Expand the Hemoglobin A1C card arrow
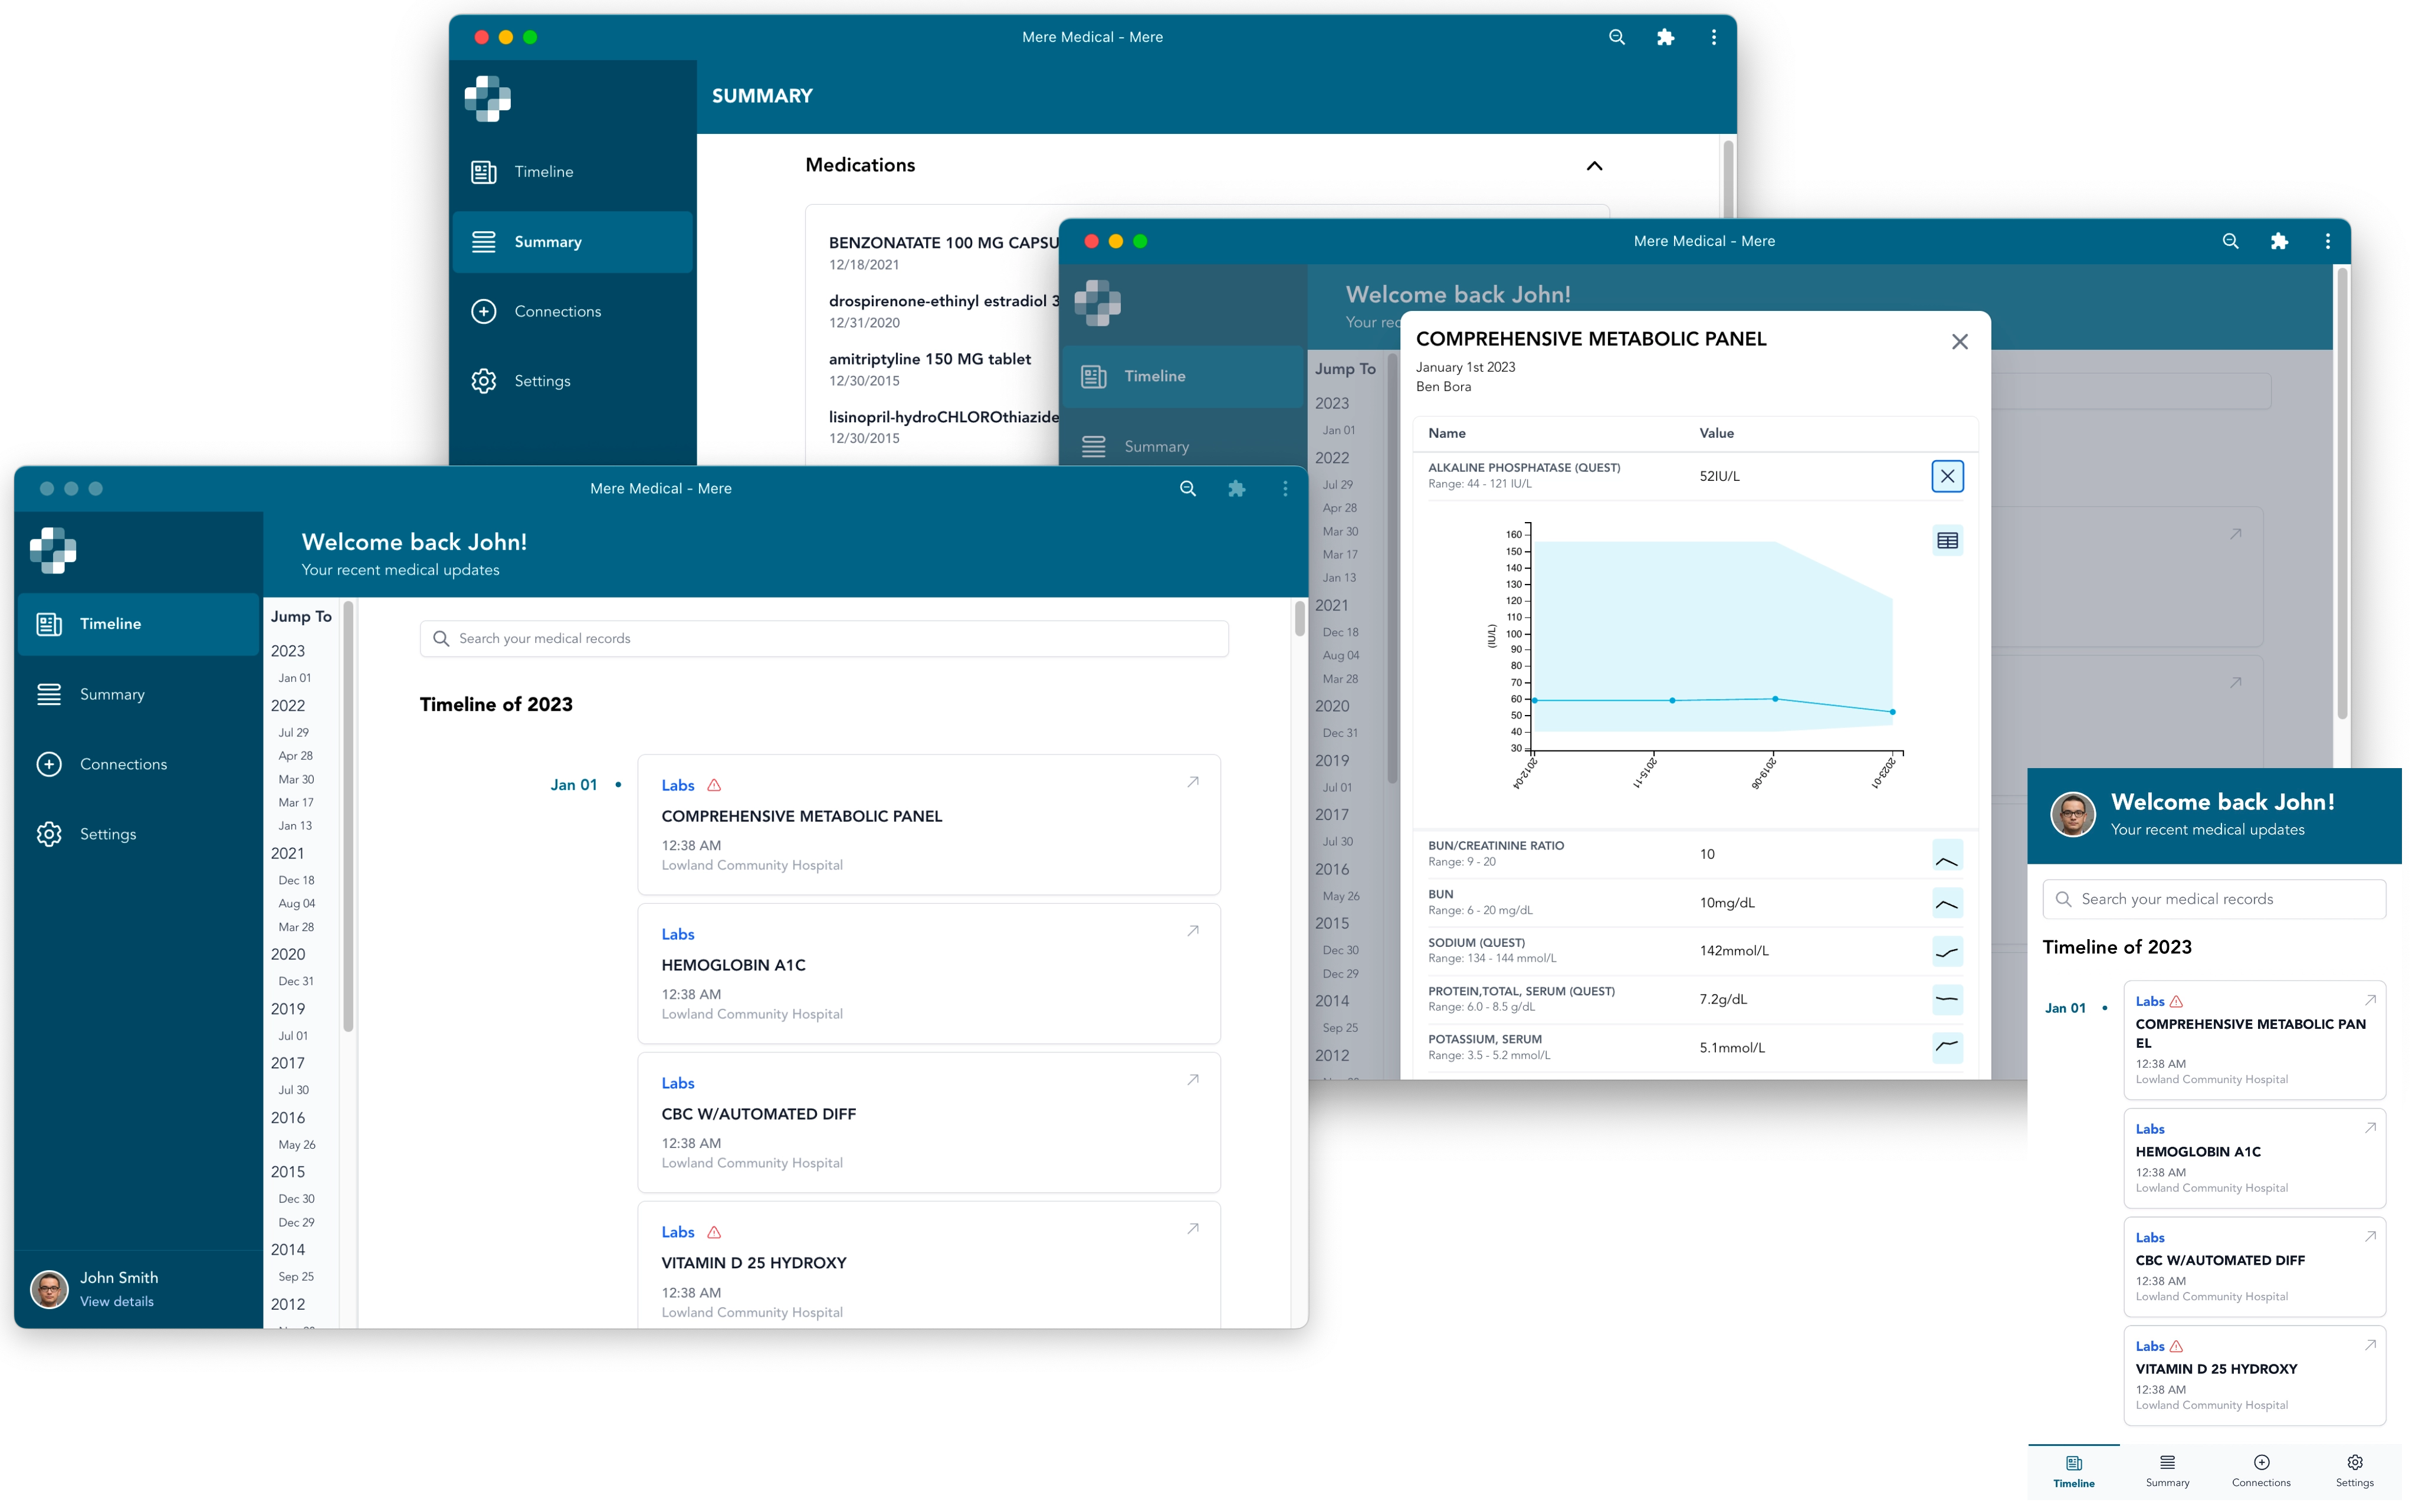 click(1193, 931)
